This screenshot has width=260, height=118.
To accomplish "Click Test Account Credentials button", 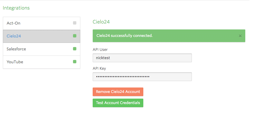I will pos(118,103).
